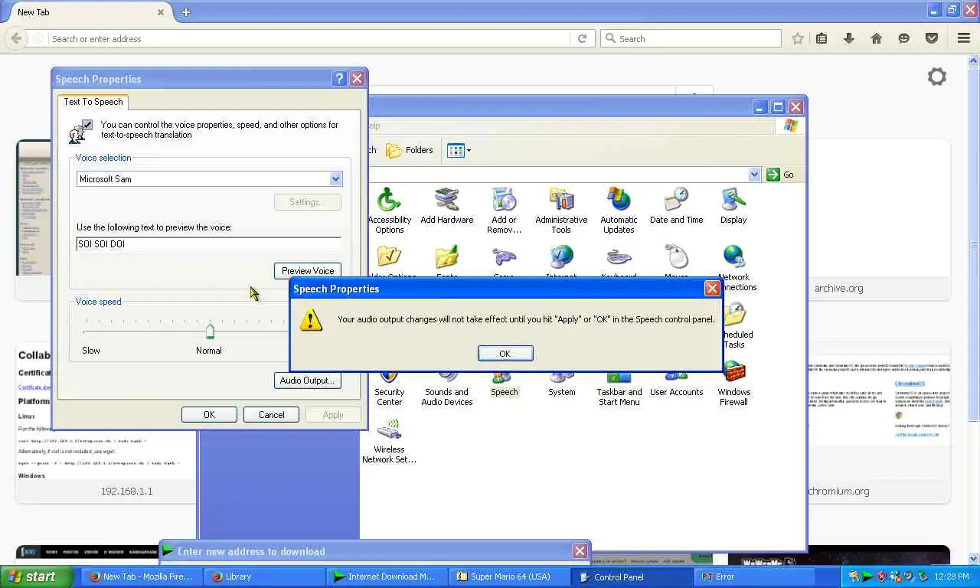Open new tab page gear settings
The image size is (980, 588).
(x=936, y=77)
